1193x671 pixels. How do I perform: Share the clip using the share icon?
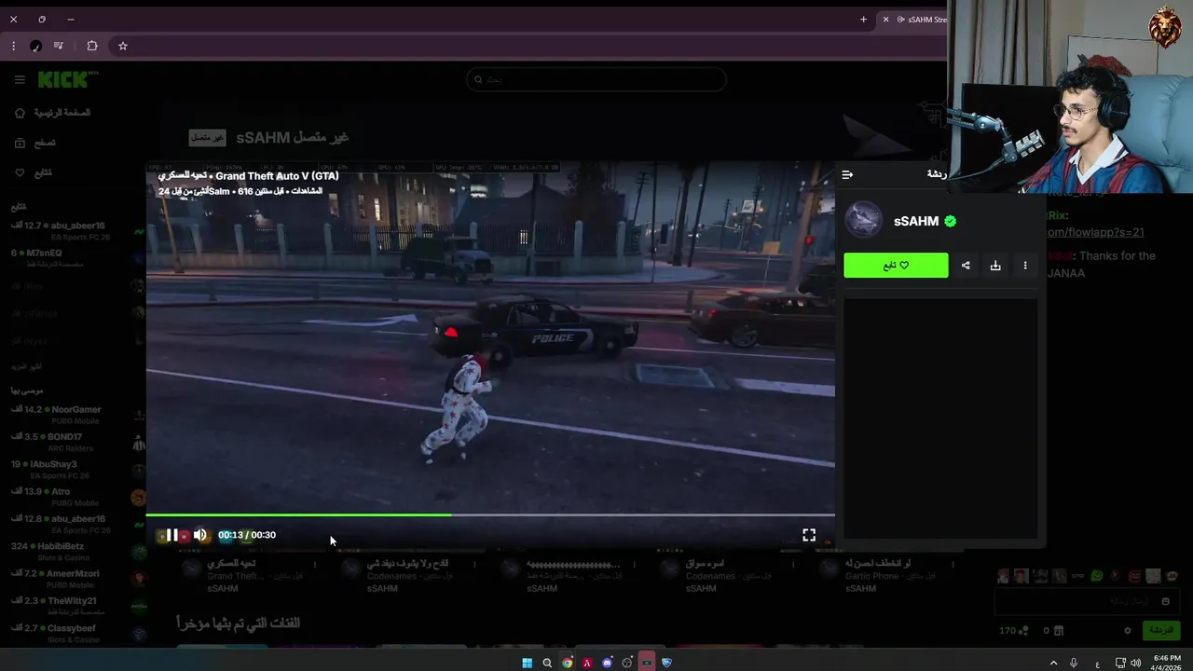coord(966,266)
